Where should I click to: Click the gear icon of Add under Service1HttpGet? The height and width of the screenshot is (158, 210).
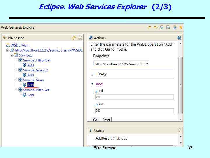(x=24, y=95)
